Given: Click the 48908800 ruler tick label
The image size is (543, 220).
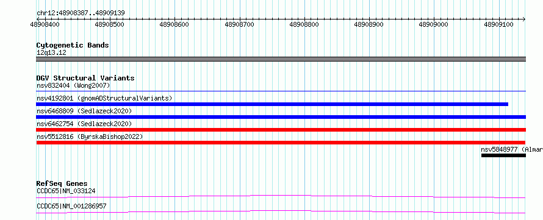Looking at the screenshot, I should tap(304, 24).
